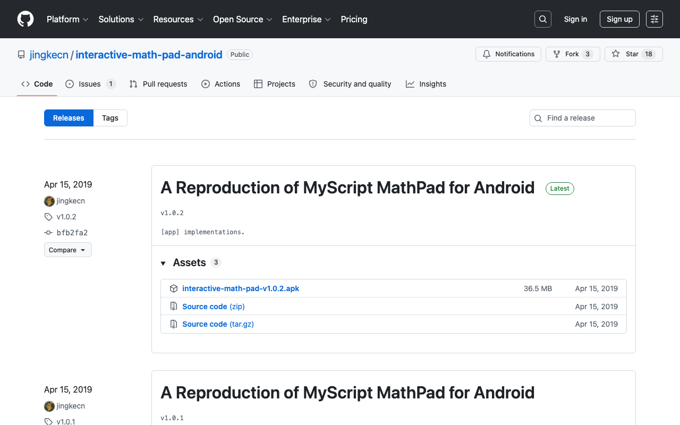Expand the Platform menu
Viewport: 680px width, 425px height.
[67, 19]
